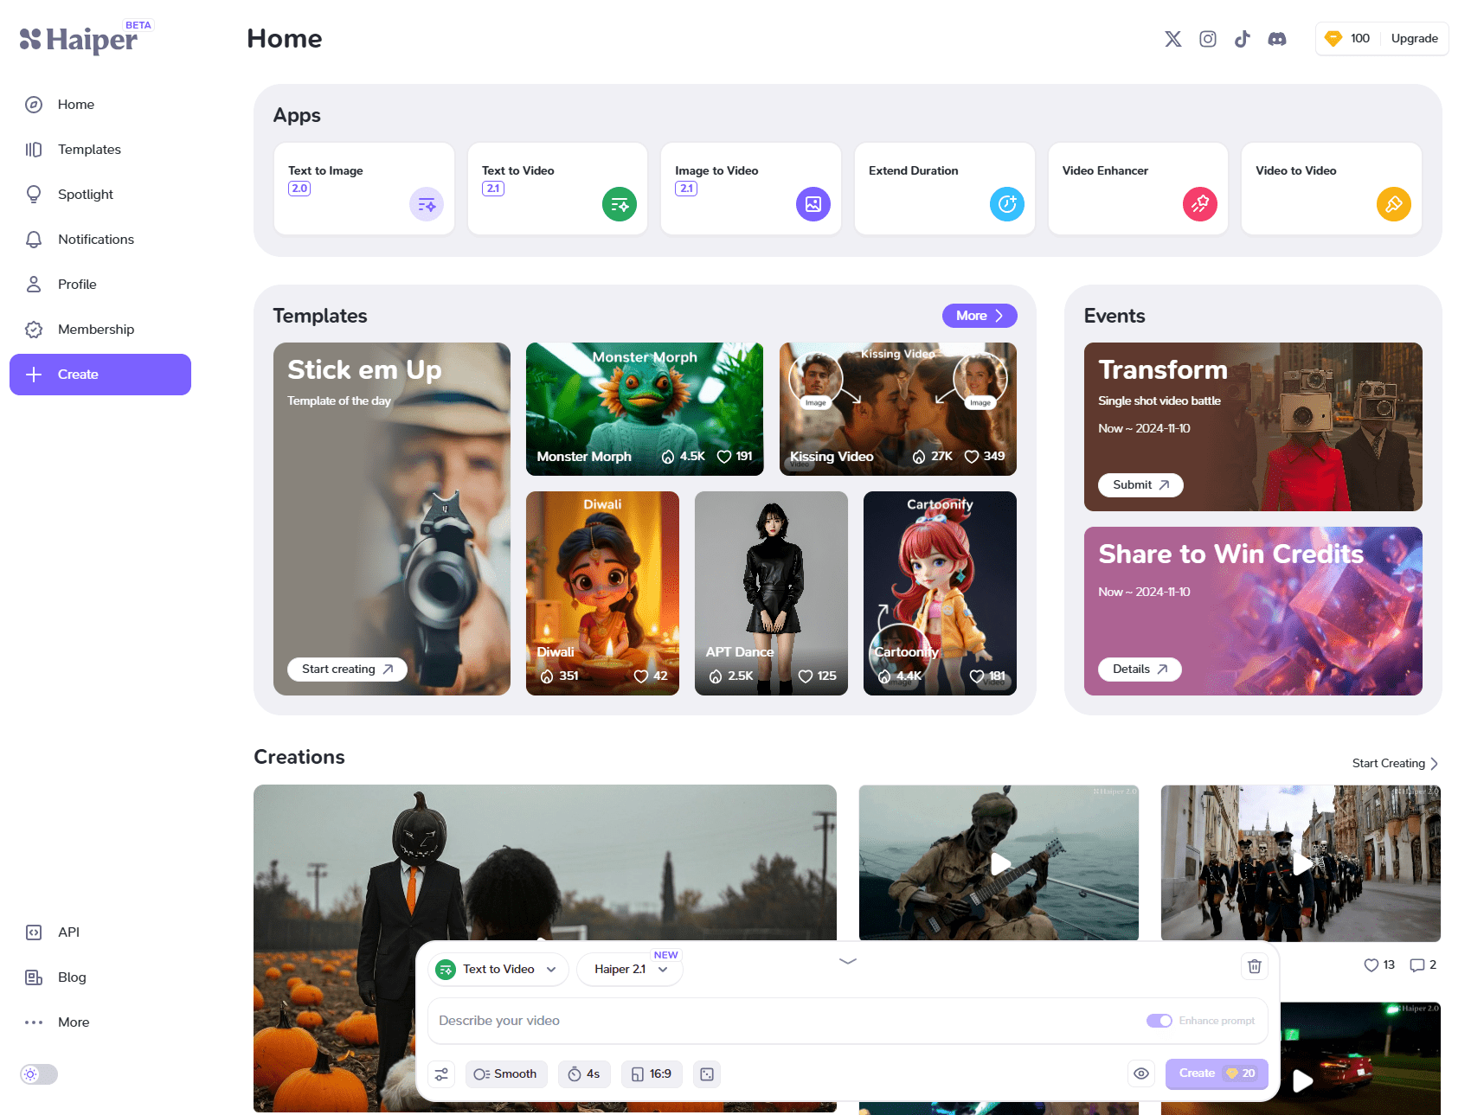Open the Instagram icon in header

click(1208, 39)
